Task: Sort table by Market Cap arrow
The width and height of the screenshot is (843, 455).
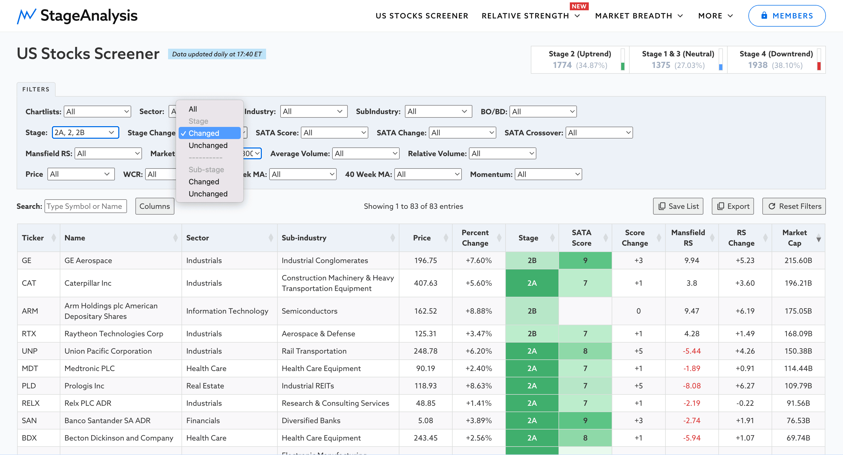Action: [x=819, y=238]
